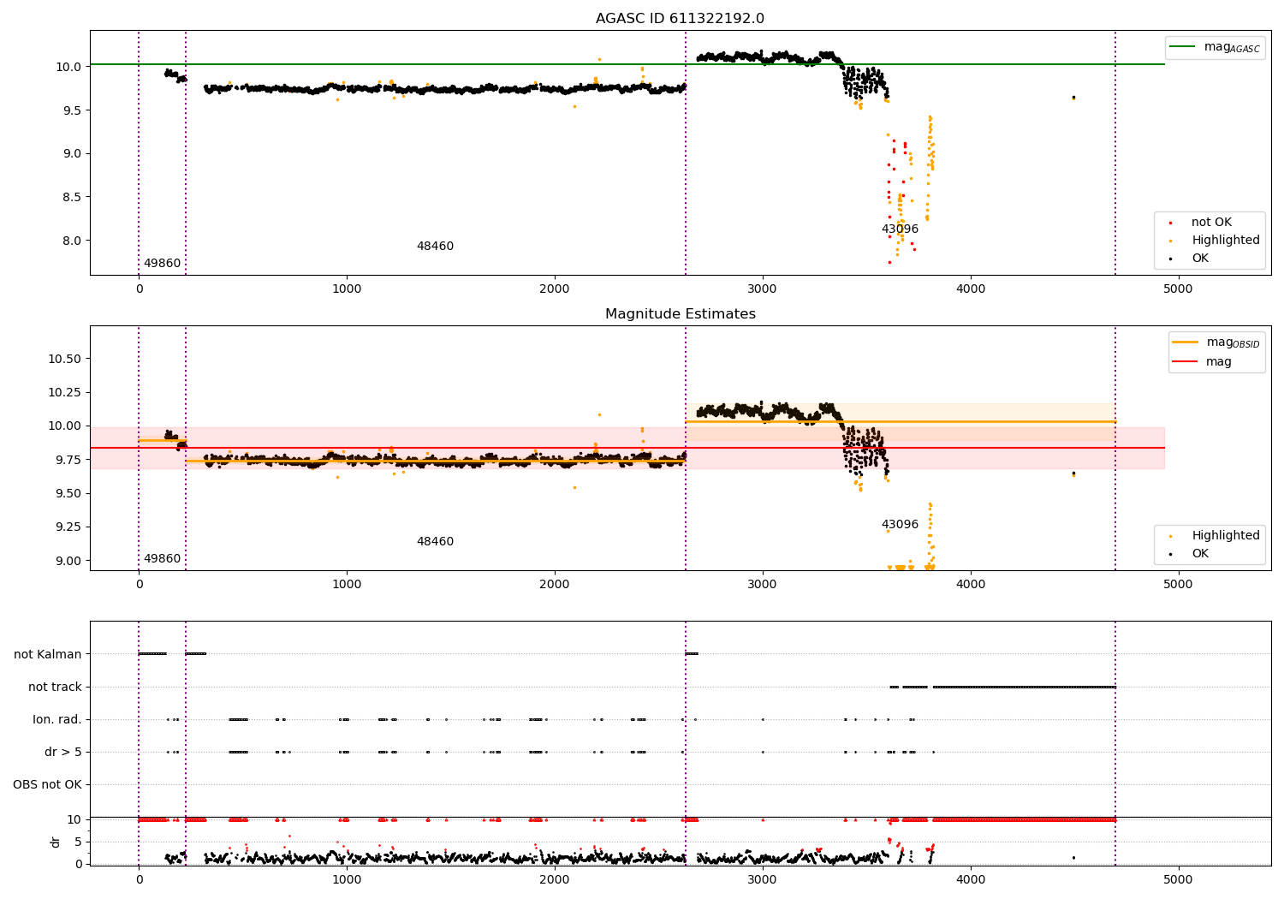
Task: Click the 'Ion. rad.' row label
Action: pyautogui.click(x=57, y=720)
